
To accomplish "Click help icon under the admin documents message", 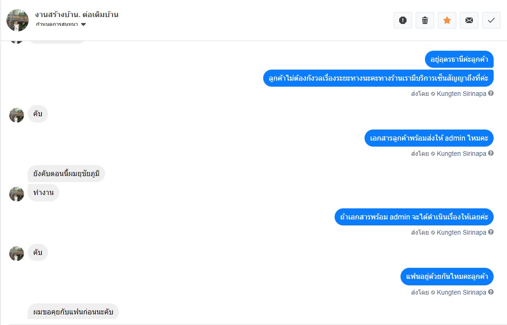I will click(x=491, y=154).
